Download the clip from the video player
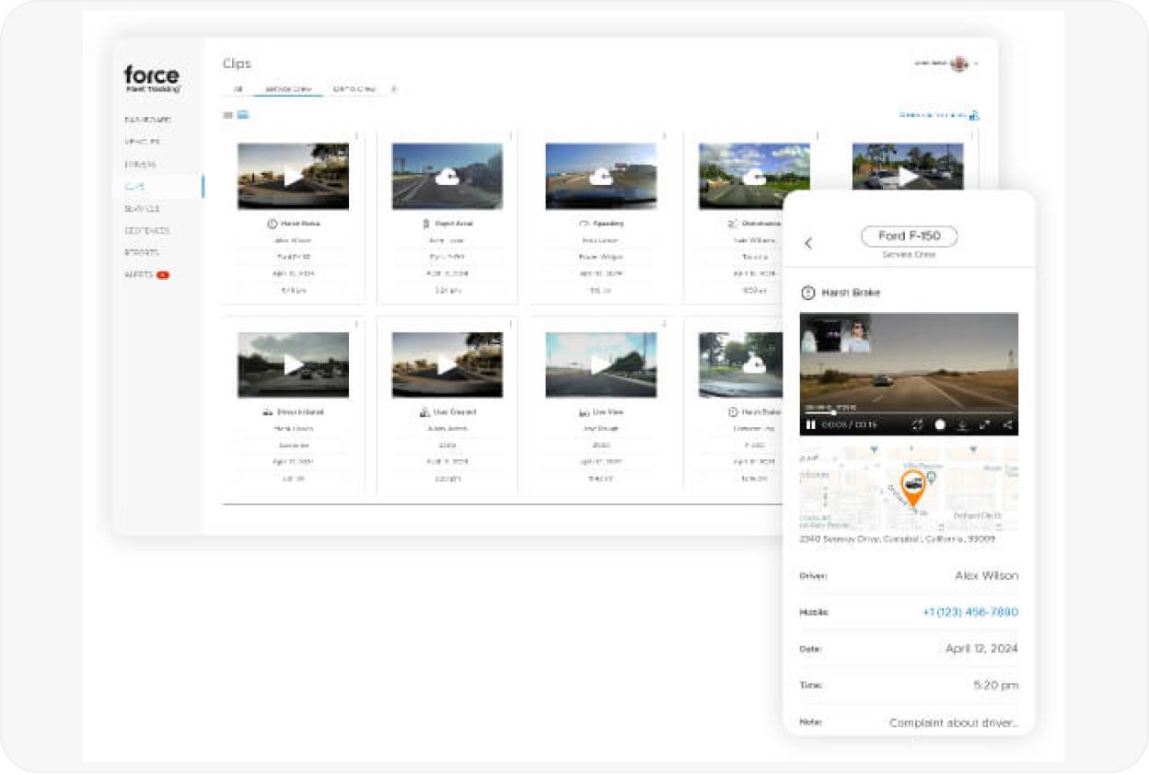 962,425
